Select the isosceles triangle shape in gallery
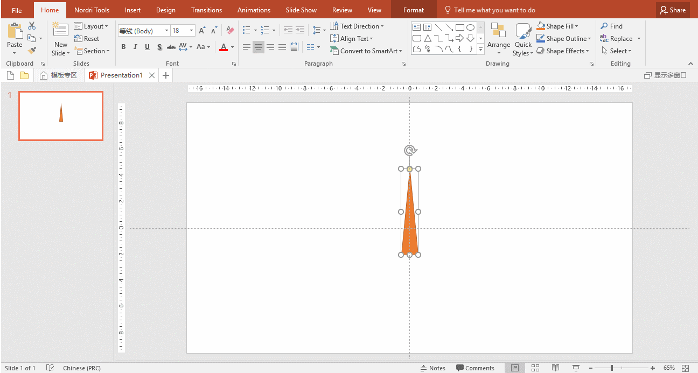The width and height of the screenshot is (698, 373). click(x=428, y=38)
